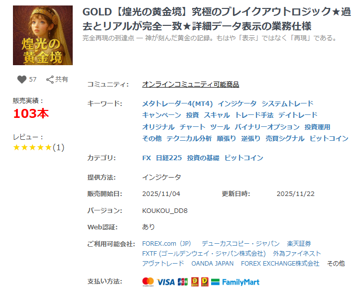The image size is (358, 291).
Task: Click the FOREX.com (JP) broker link
Action: point(166,244)
